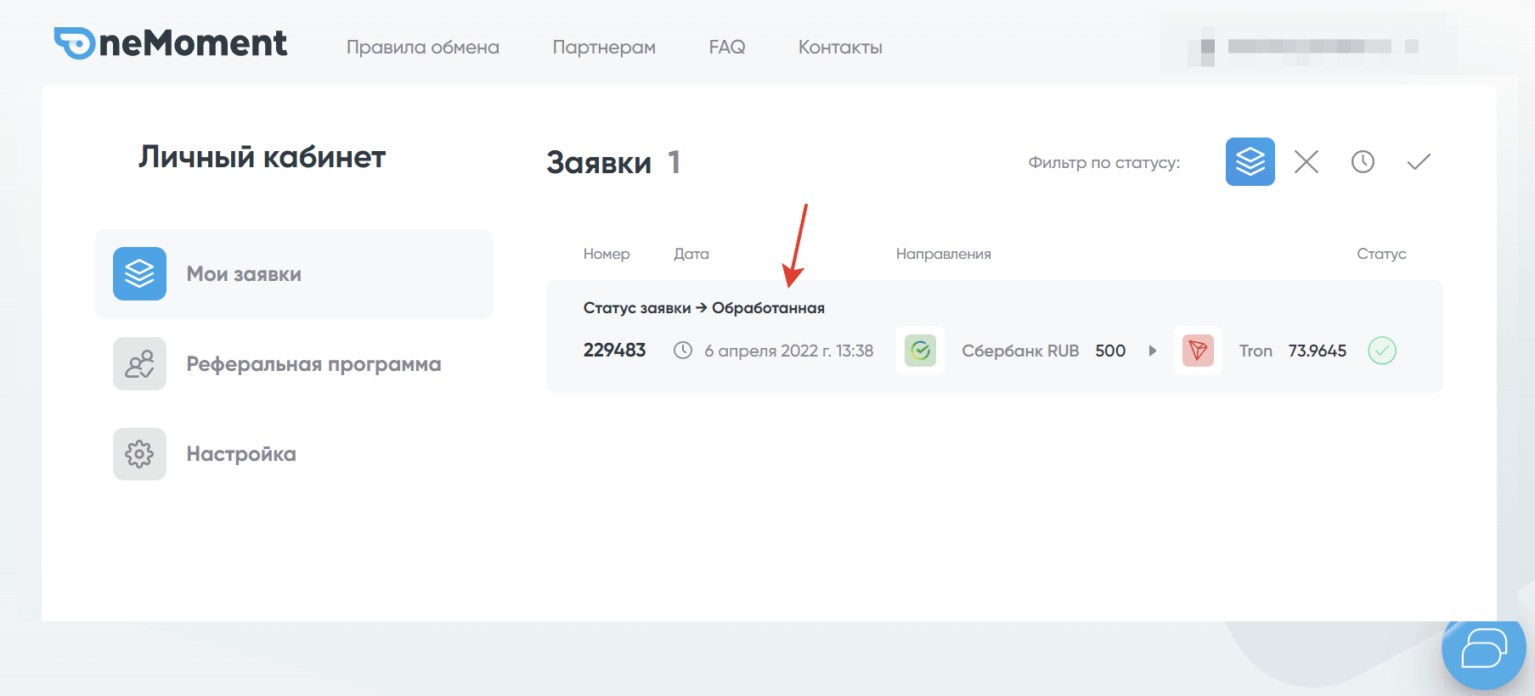
Task: Click the Номер column header
Action: point(607,254)
